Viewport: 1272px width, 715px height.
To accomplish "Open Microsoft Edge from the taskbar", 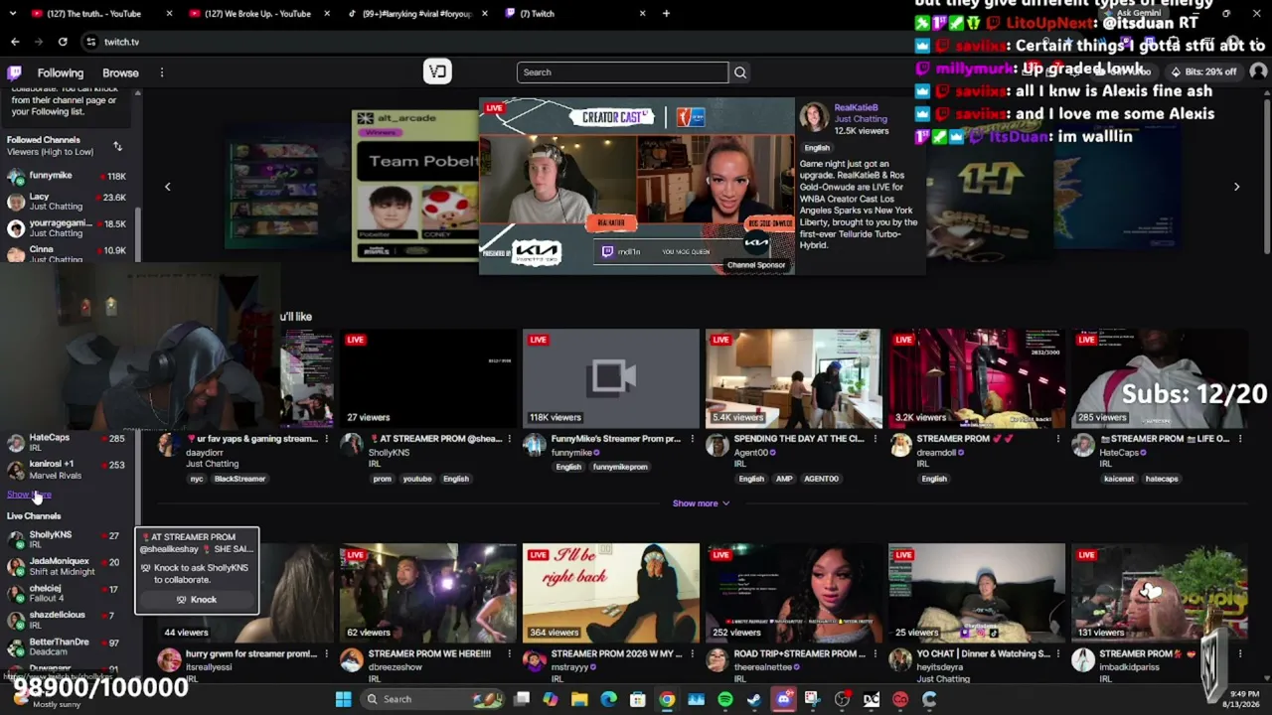I will coord(608,699).
